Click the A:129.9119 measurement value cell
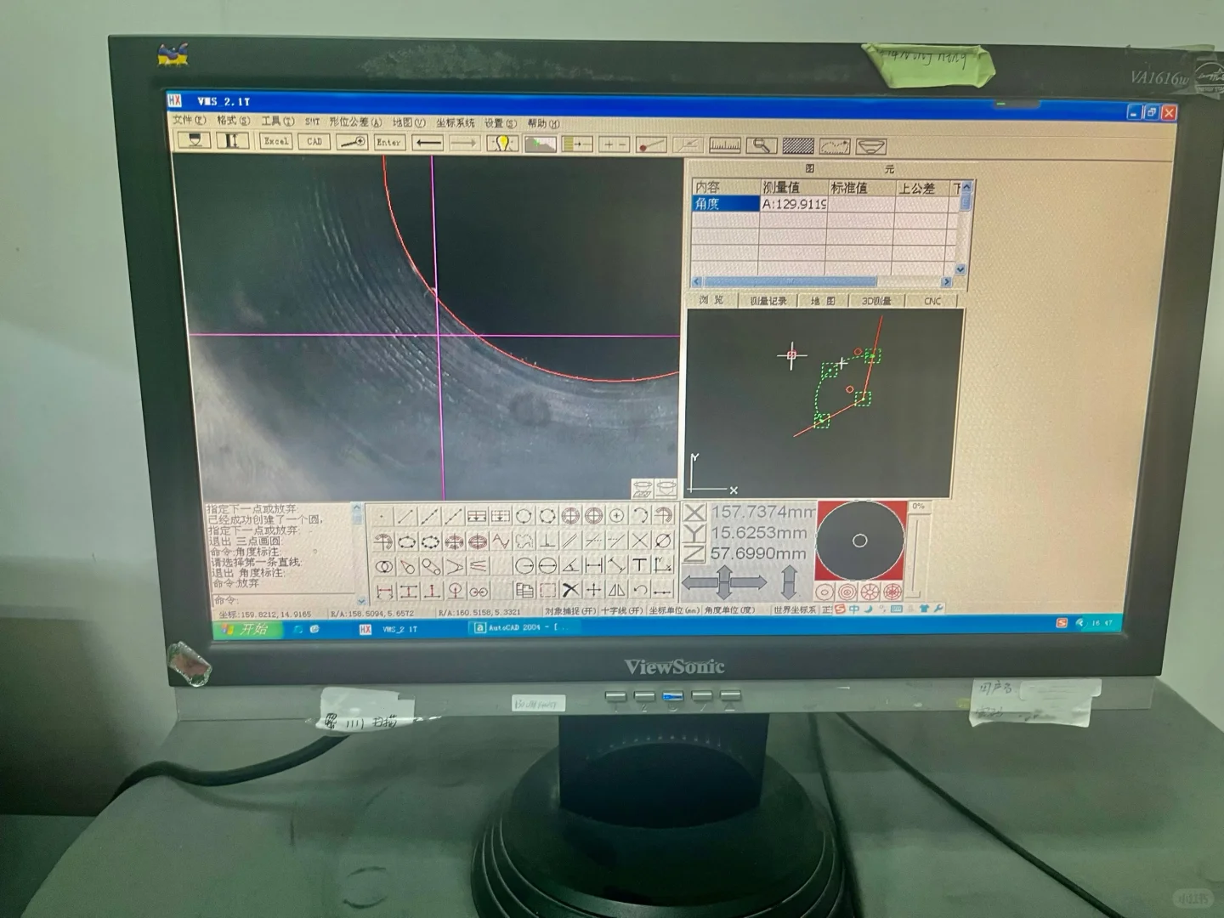Viewport: 1224px width, 918px height. (793, 204)
